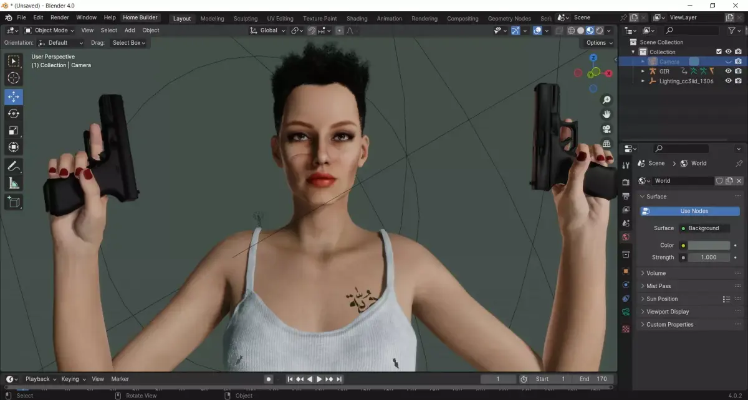Open the Render menu
748x400 pixels.
pos(60,17)
